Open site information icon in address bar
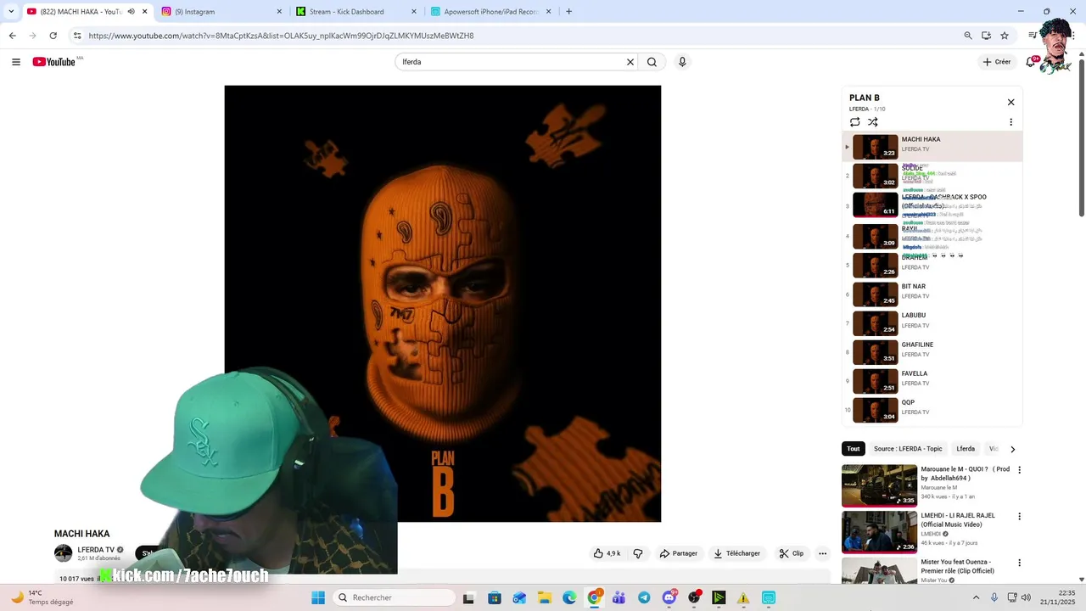This screenshot has width=1086, height=611. (x=77, y=36)
